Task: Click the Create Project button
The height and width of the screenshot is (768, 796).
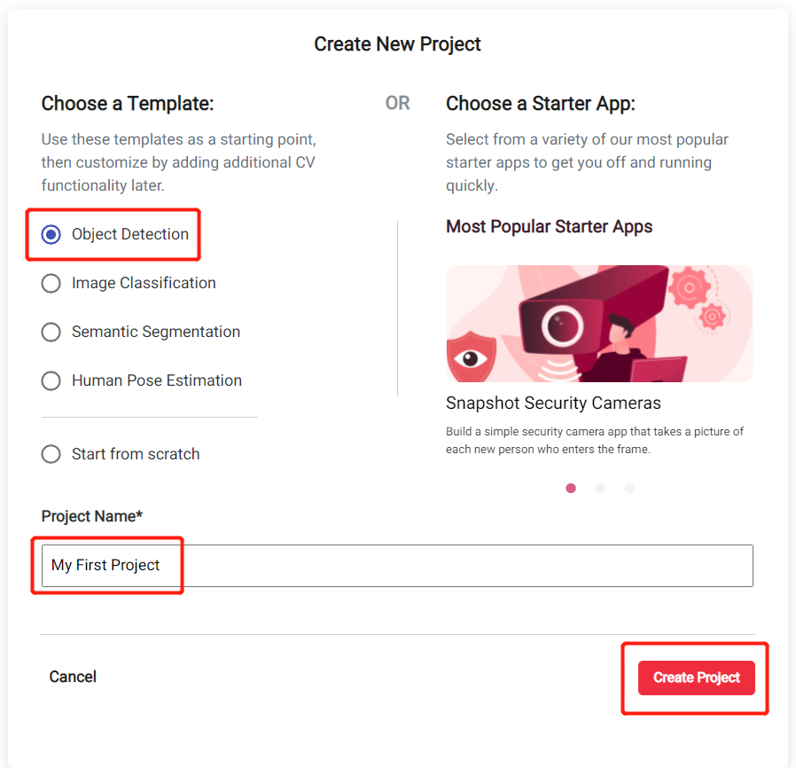Action: 696,678
